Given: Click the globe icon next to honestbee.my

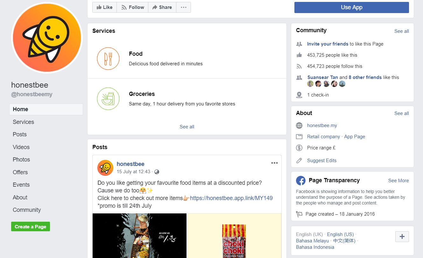Looking at the screenshot, I should coord(299,125).
